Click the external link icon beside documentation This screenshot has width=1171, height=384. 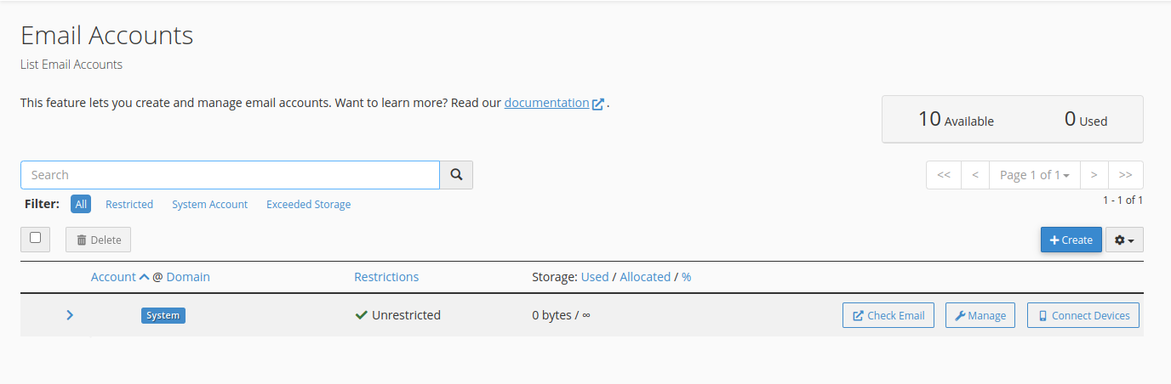point(598,104)
